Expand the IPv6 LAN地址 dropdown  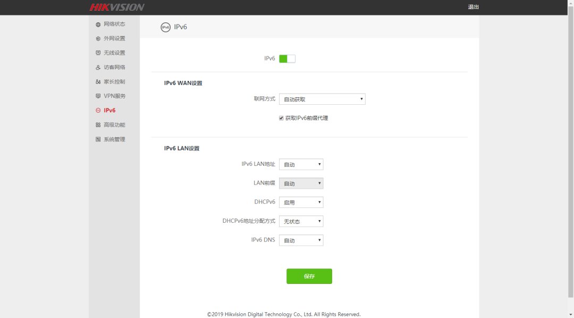tap(301, 165)
